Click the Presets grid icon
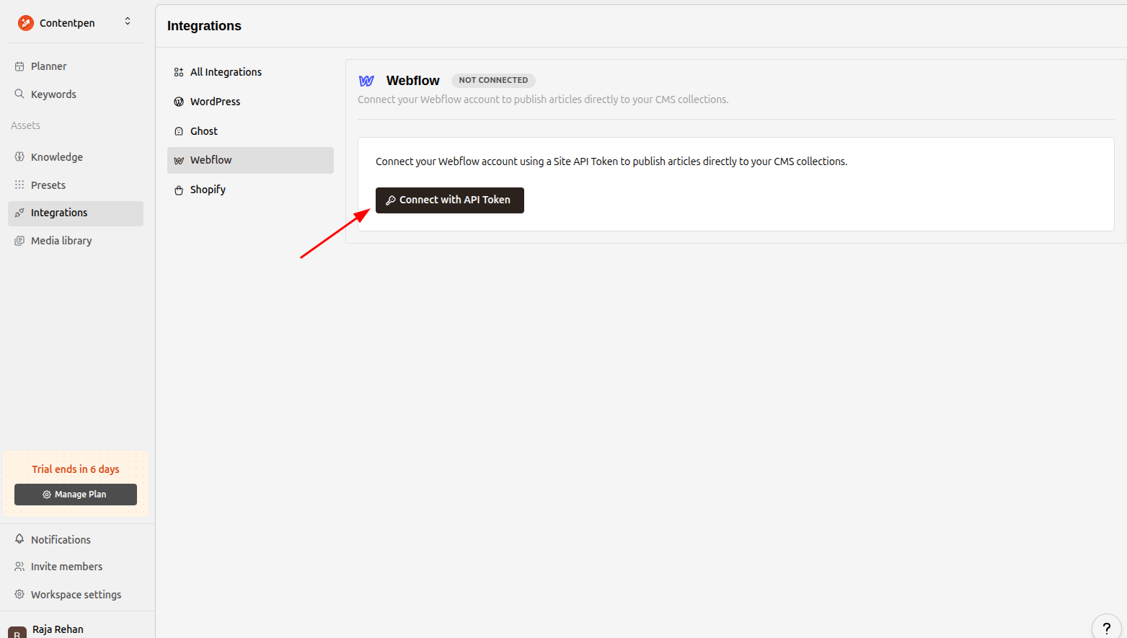Viewport: 1127px width, 638px height. 19,185
